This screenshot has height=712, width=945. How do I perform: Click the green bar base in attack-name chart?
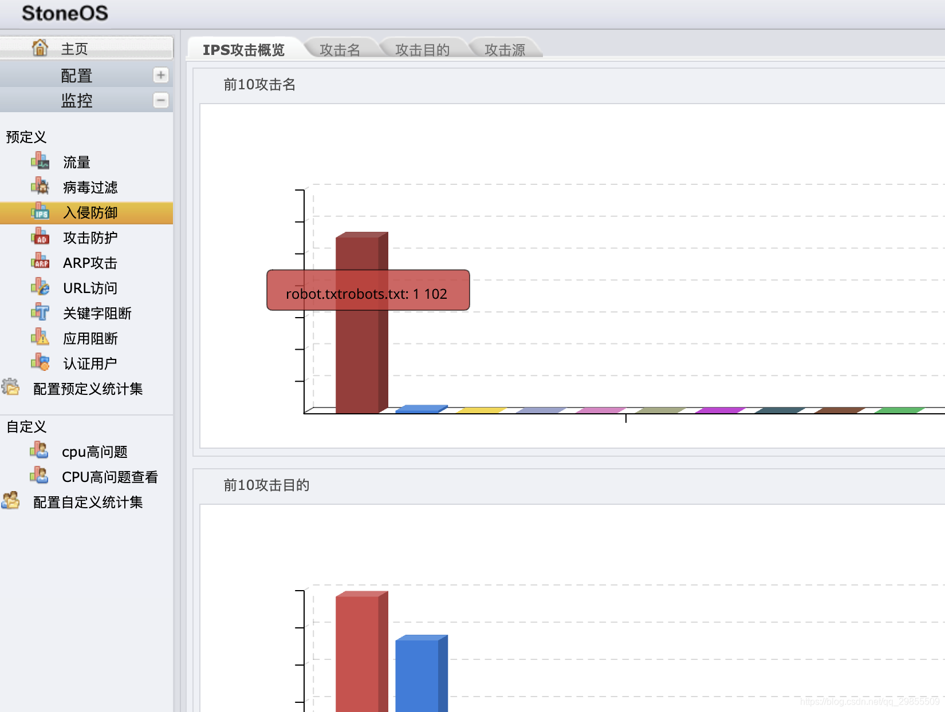click(x=899, y=410)
